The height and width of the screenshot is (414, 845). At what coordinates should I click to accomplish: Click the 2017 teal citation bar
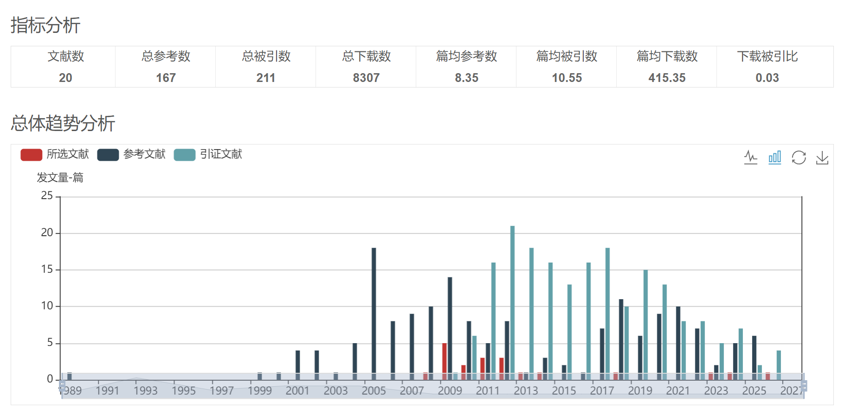point(607,314)
